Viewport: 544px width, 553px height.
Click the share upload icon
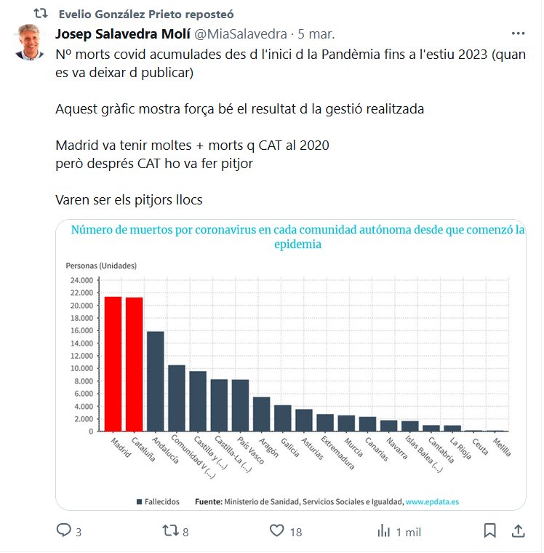click(518, 531)
